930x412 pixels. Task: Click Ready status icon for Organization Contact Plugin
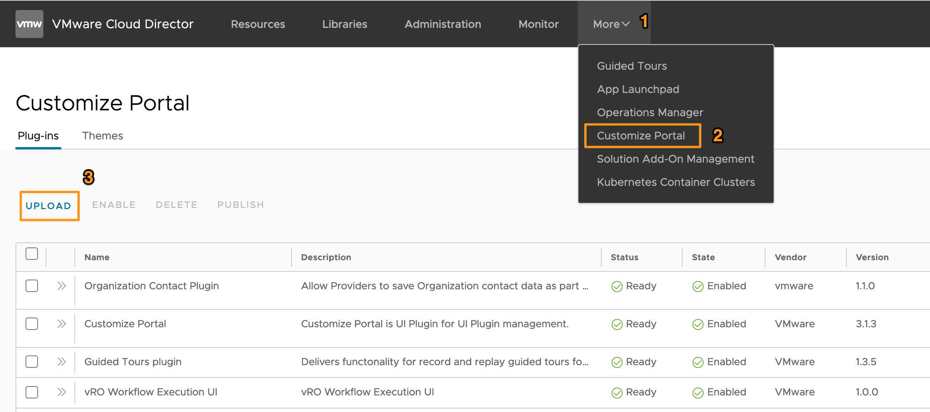pos(617,286)
